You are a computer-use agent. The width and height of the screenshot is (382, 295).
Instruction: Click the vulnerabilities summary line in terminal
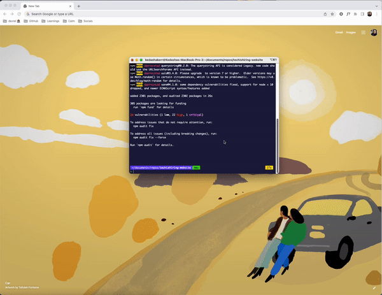point(167,115)
